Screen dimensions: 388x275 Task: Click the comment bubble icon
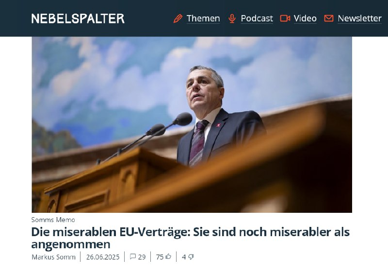[133, 257]
